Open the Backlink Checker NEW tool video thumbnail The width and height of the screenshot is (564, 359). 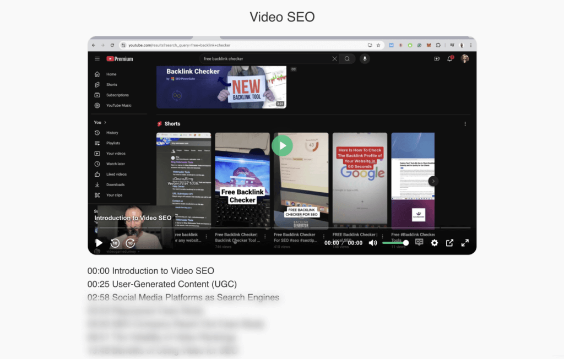tap(221, 87)
